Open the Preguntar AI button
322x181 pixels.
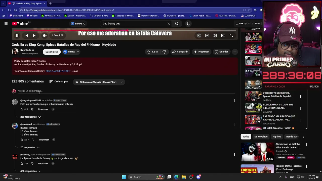[x=201, y=52]
